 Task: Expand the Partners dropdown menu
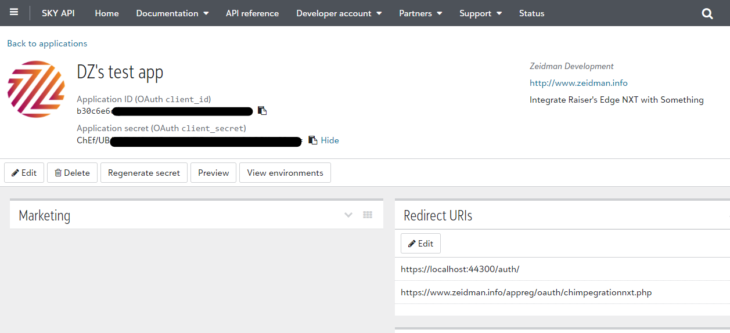click(x=420, y=13)
